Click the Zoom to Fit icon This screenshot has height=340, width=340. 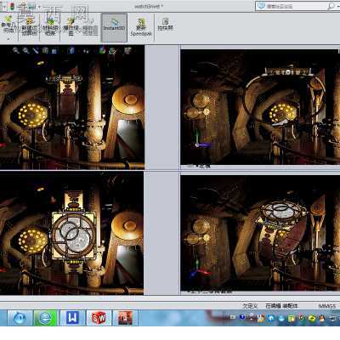(16, 51)
